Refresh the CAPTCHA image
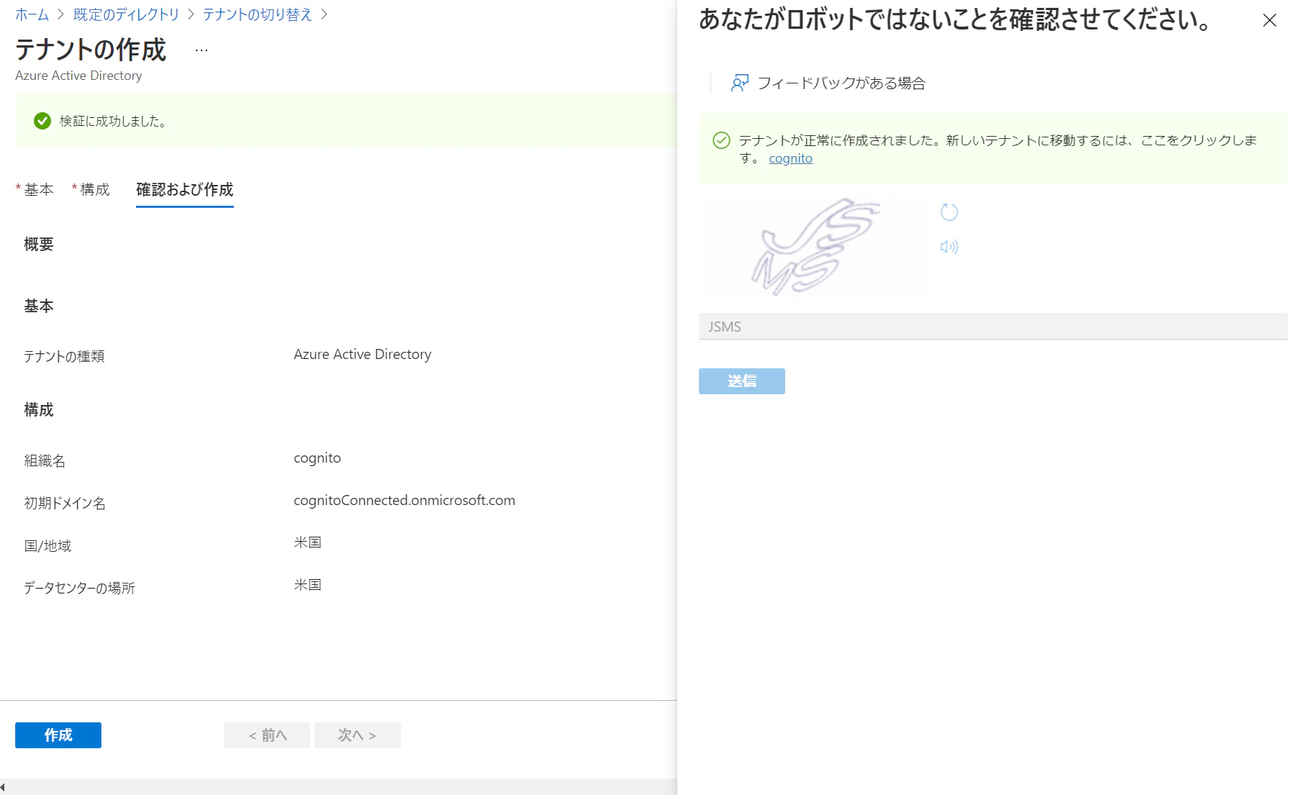 tap(949, 212)
